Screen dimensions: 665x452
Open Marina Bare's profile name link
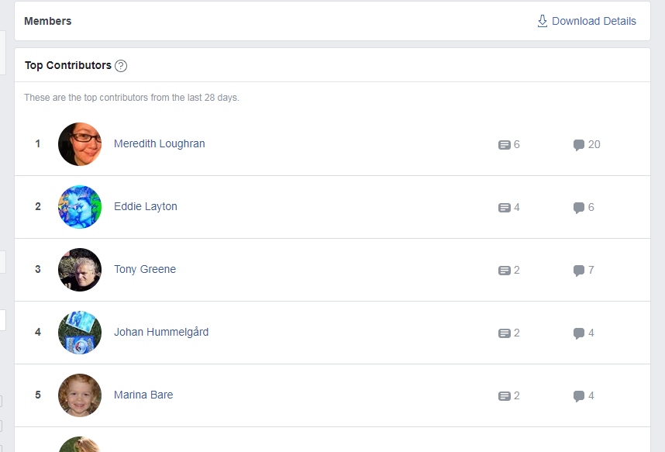(143, 395)
